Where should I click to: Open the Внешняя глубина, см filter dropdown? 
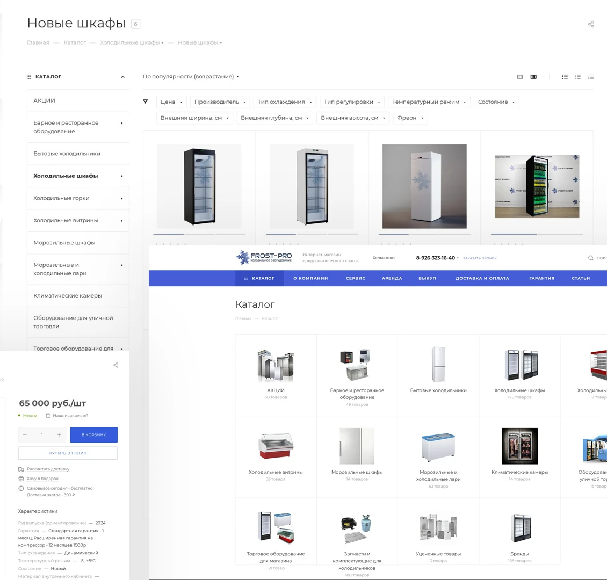click(274, 118)
